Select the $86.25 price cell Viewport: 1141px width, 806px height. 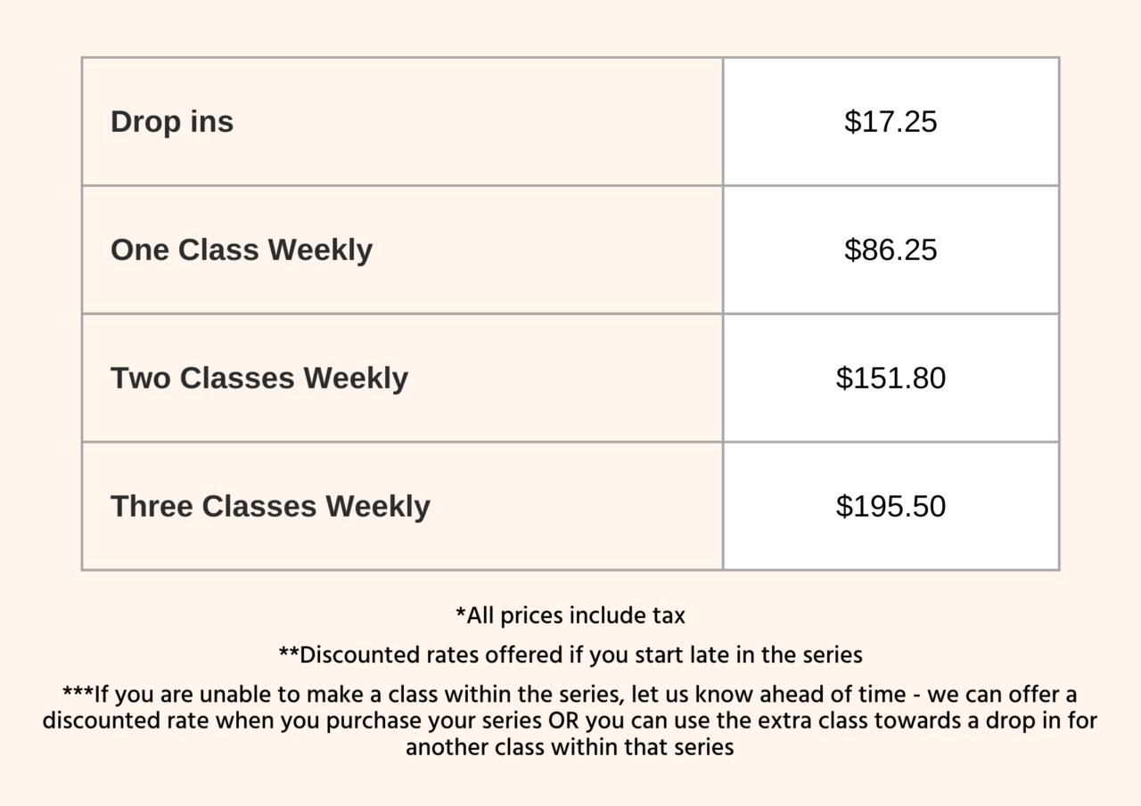[891, 250]
